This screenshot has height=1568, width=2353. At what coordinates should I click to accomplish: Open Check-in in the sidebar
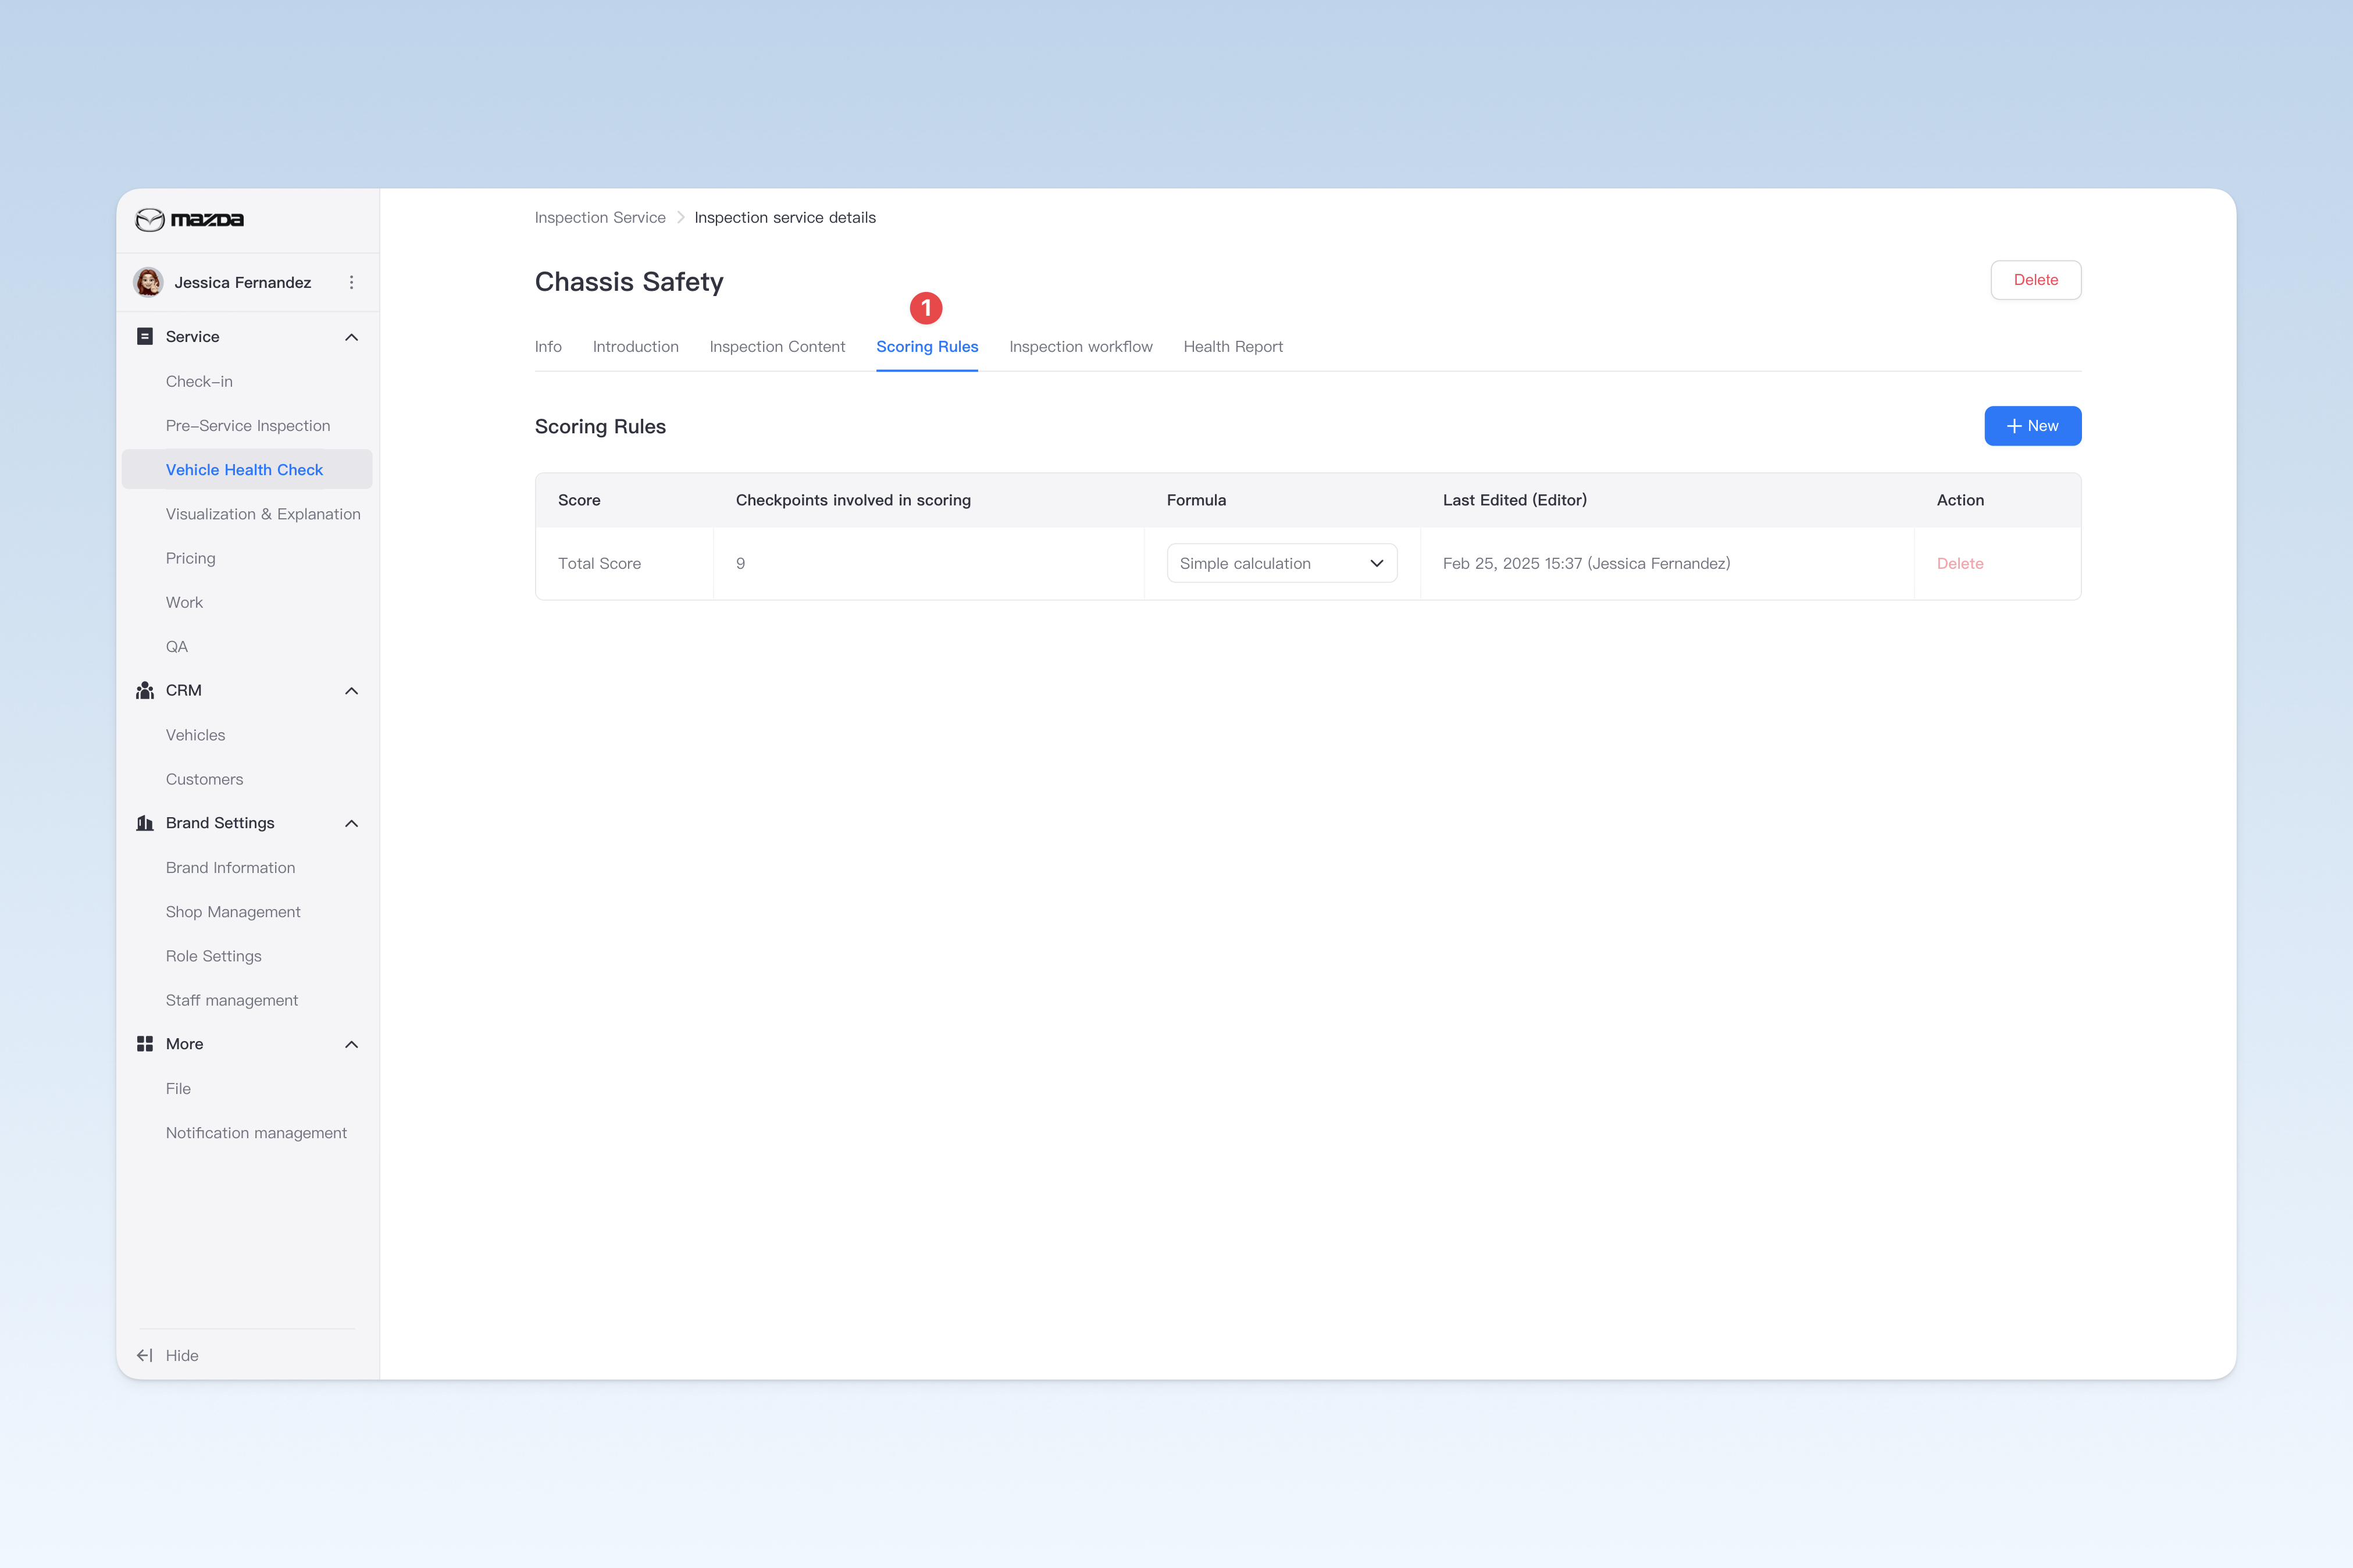point(199,381)
